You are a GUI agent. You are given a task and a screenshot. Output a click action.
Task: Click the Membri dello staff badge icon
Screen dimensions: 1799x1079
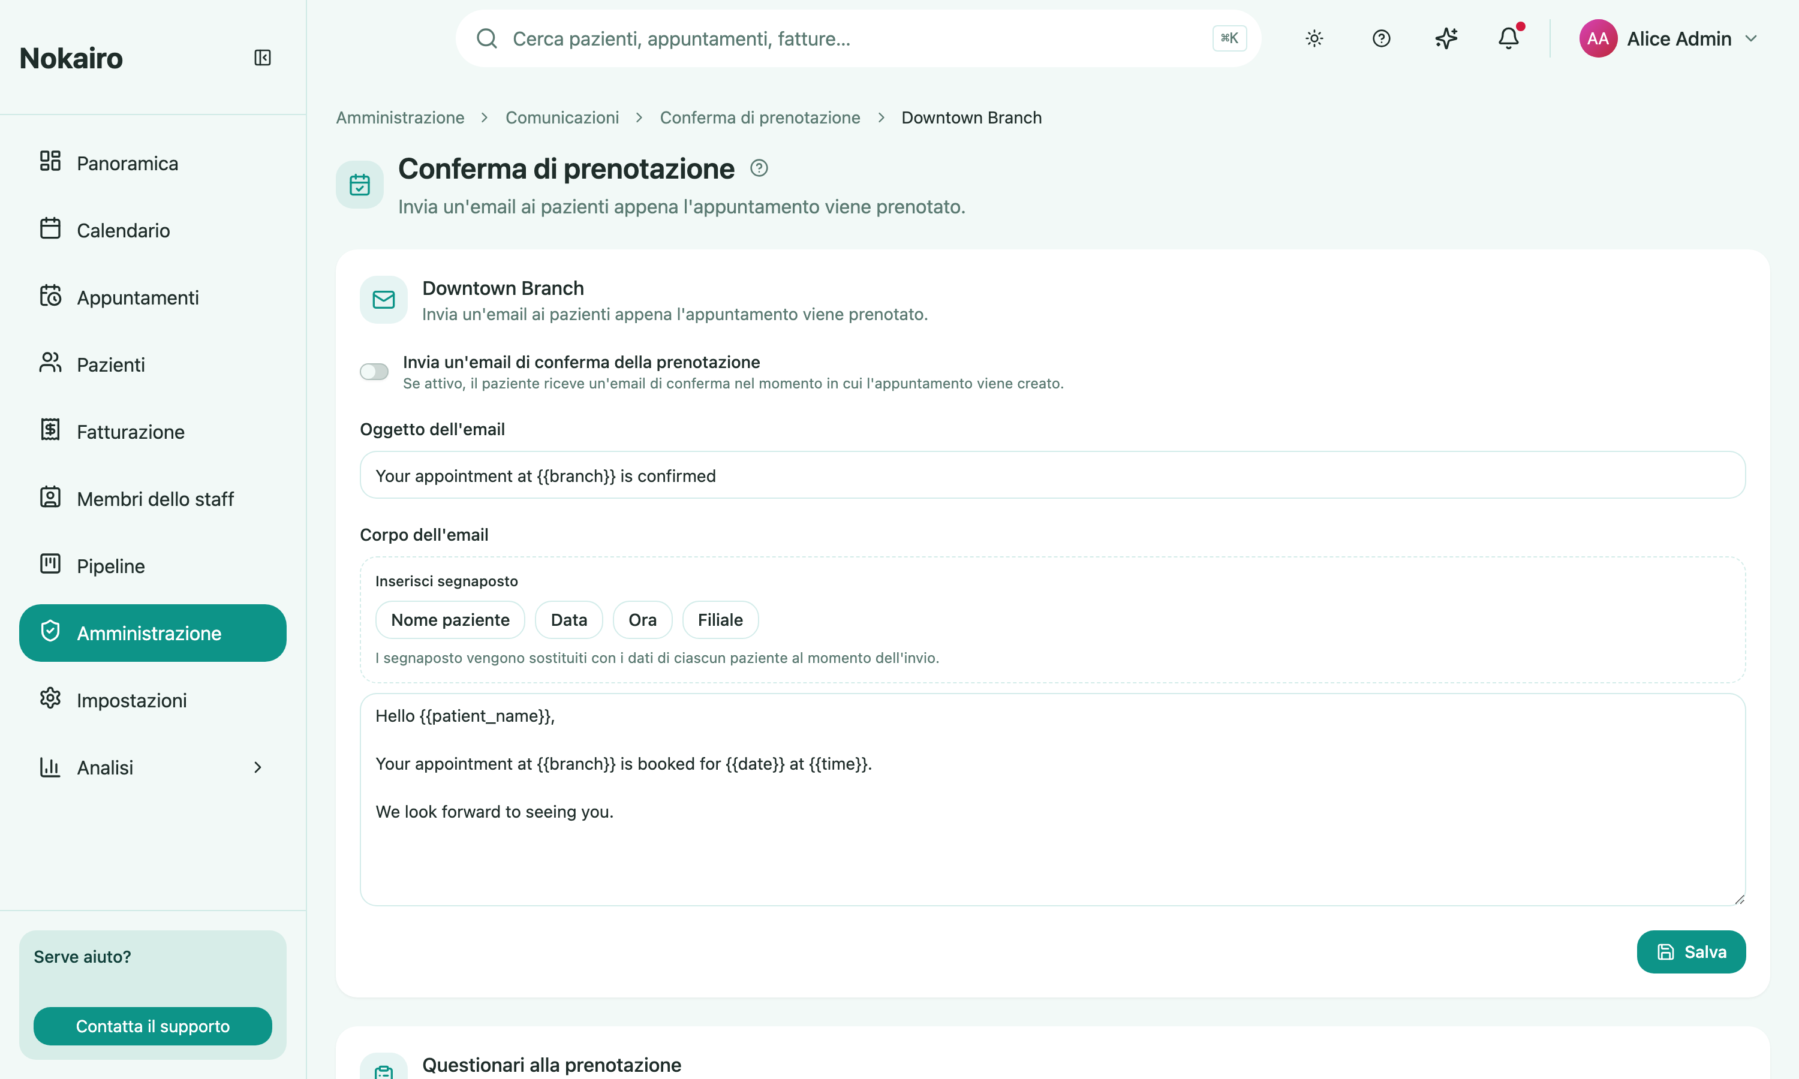[x=50, y=498]
